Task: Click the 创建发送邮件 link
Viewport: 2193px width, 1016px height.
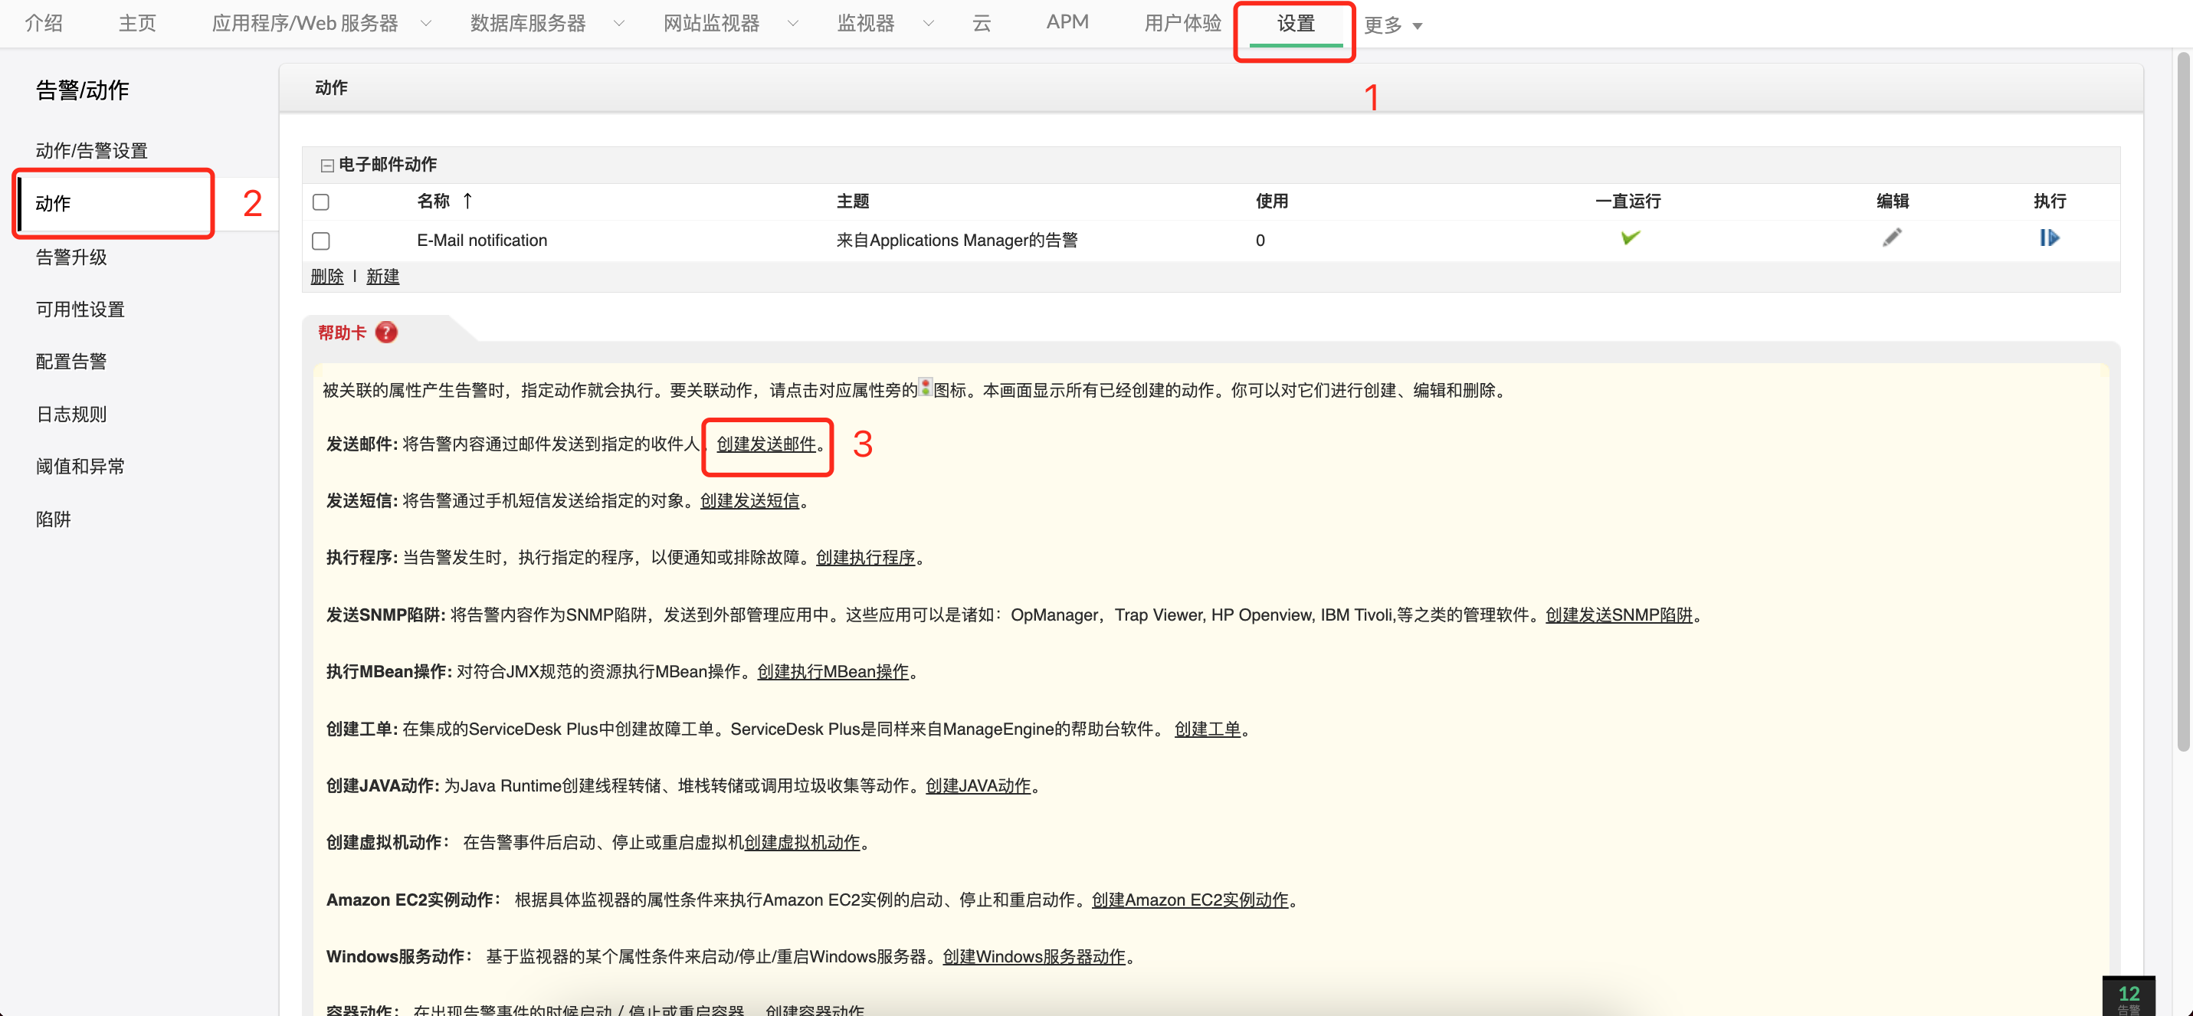Action: 766,444
